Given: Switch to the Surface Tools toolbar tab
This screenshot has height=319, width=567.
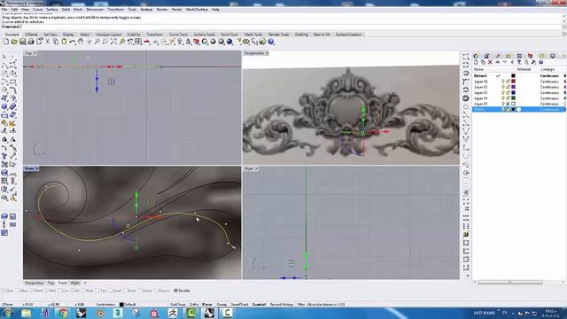Looking at the screenshot, I should click(x=204, y=35).
